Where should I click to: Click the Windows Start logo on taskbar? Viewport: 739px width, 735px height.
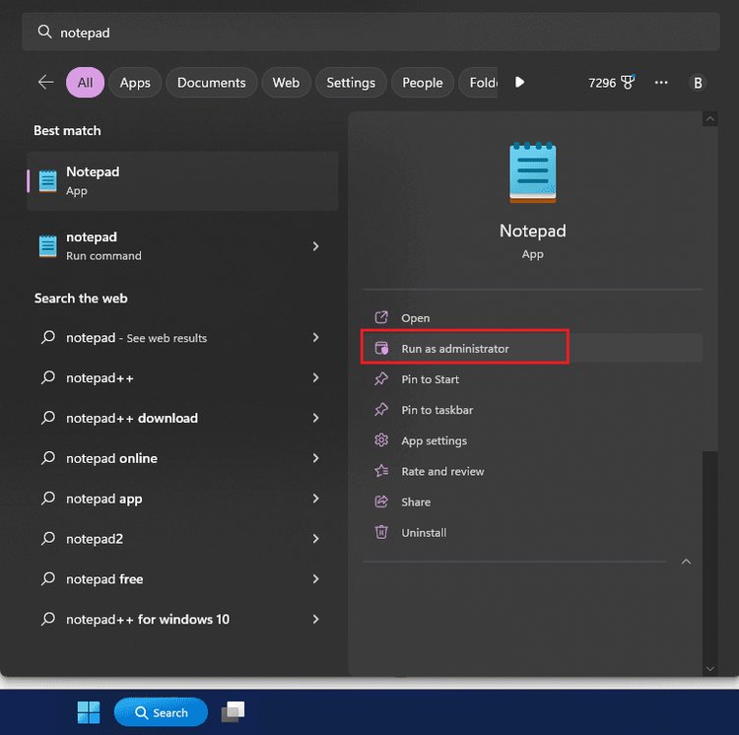pyautogui.click(x=89, y=712)
